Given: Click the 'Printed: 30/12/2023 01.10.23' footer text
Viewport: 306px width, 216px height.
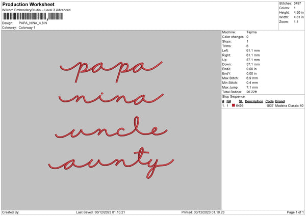Looking at the screenshot, I should click(x=203, y=212).
